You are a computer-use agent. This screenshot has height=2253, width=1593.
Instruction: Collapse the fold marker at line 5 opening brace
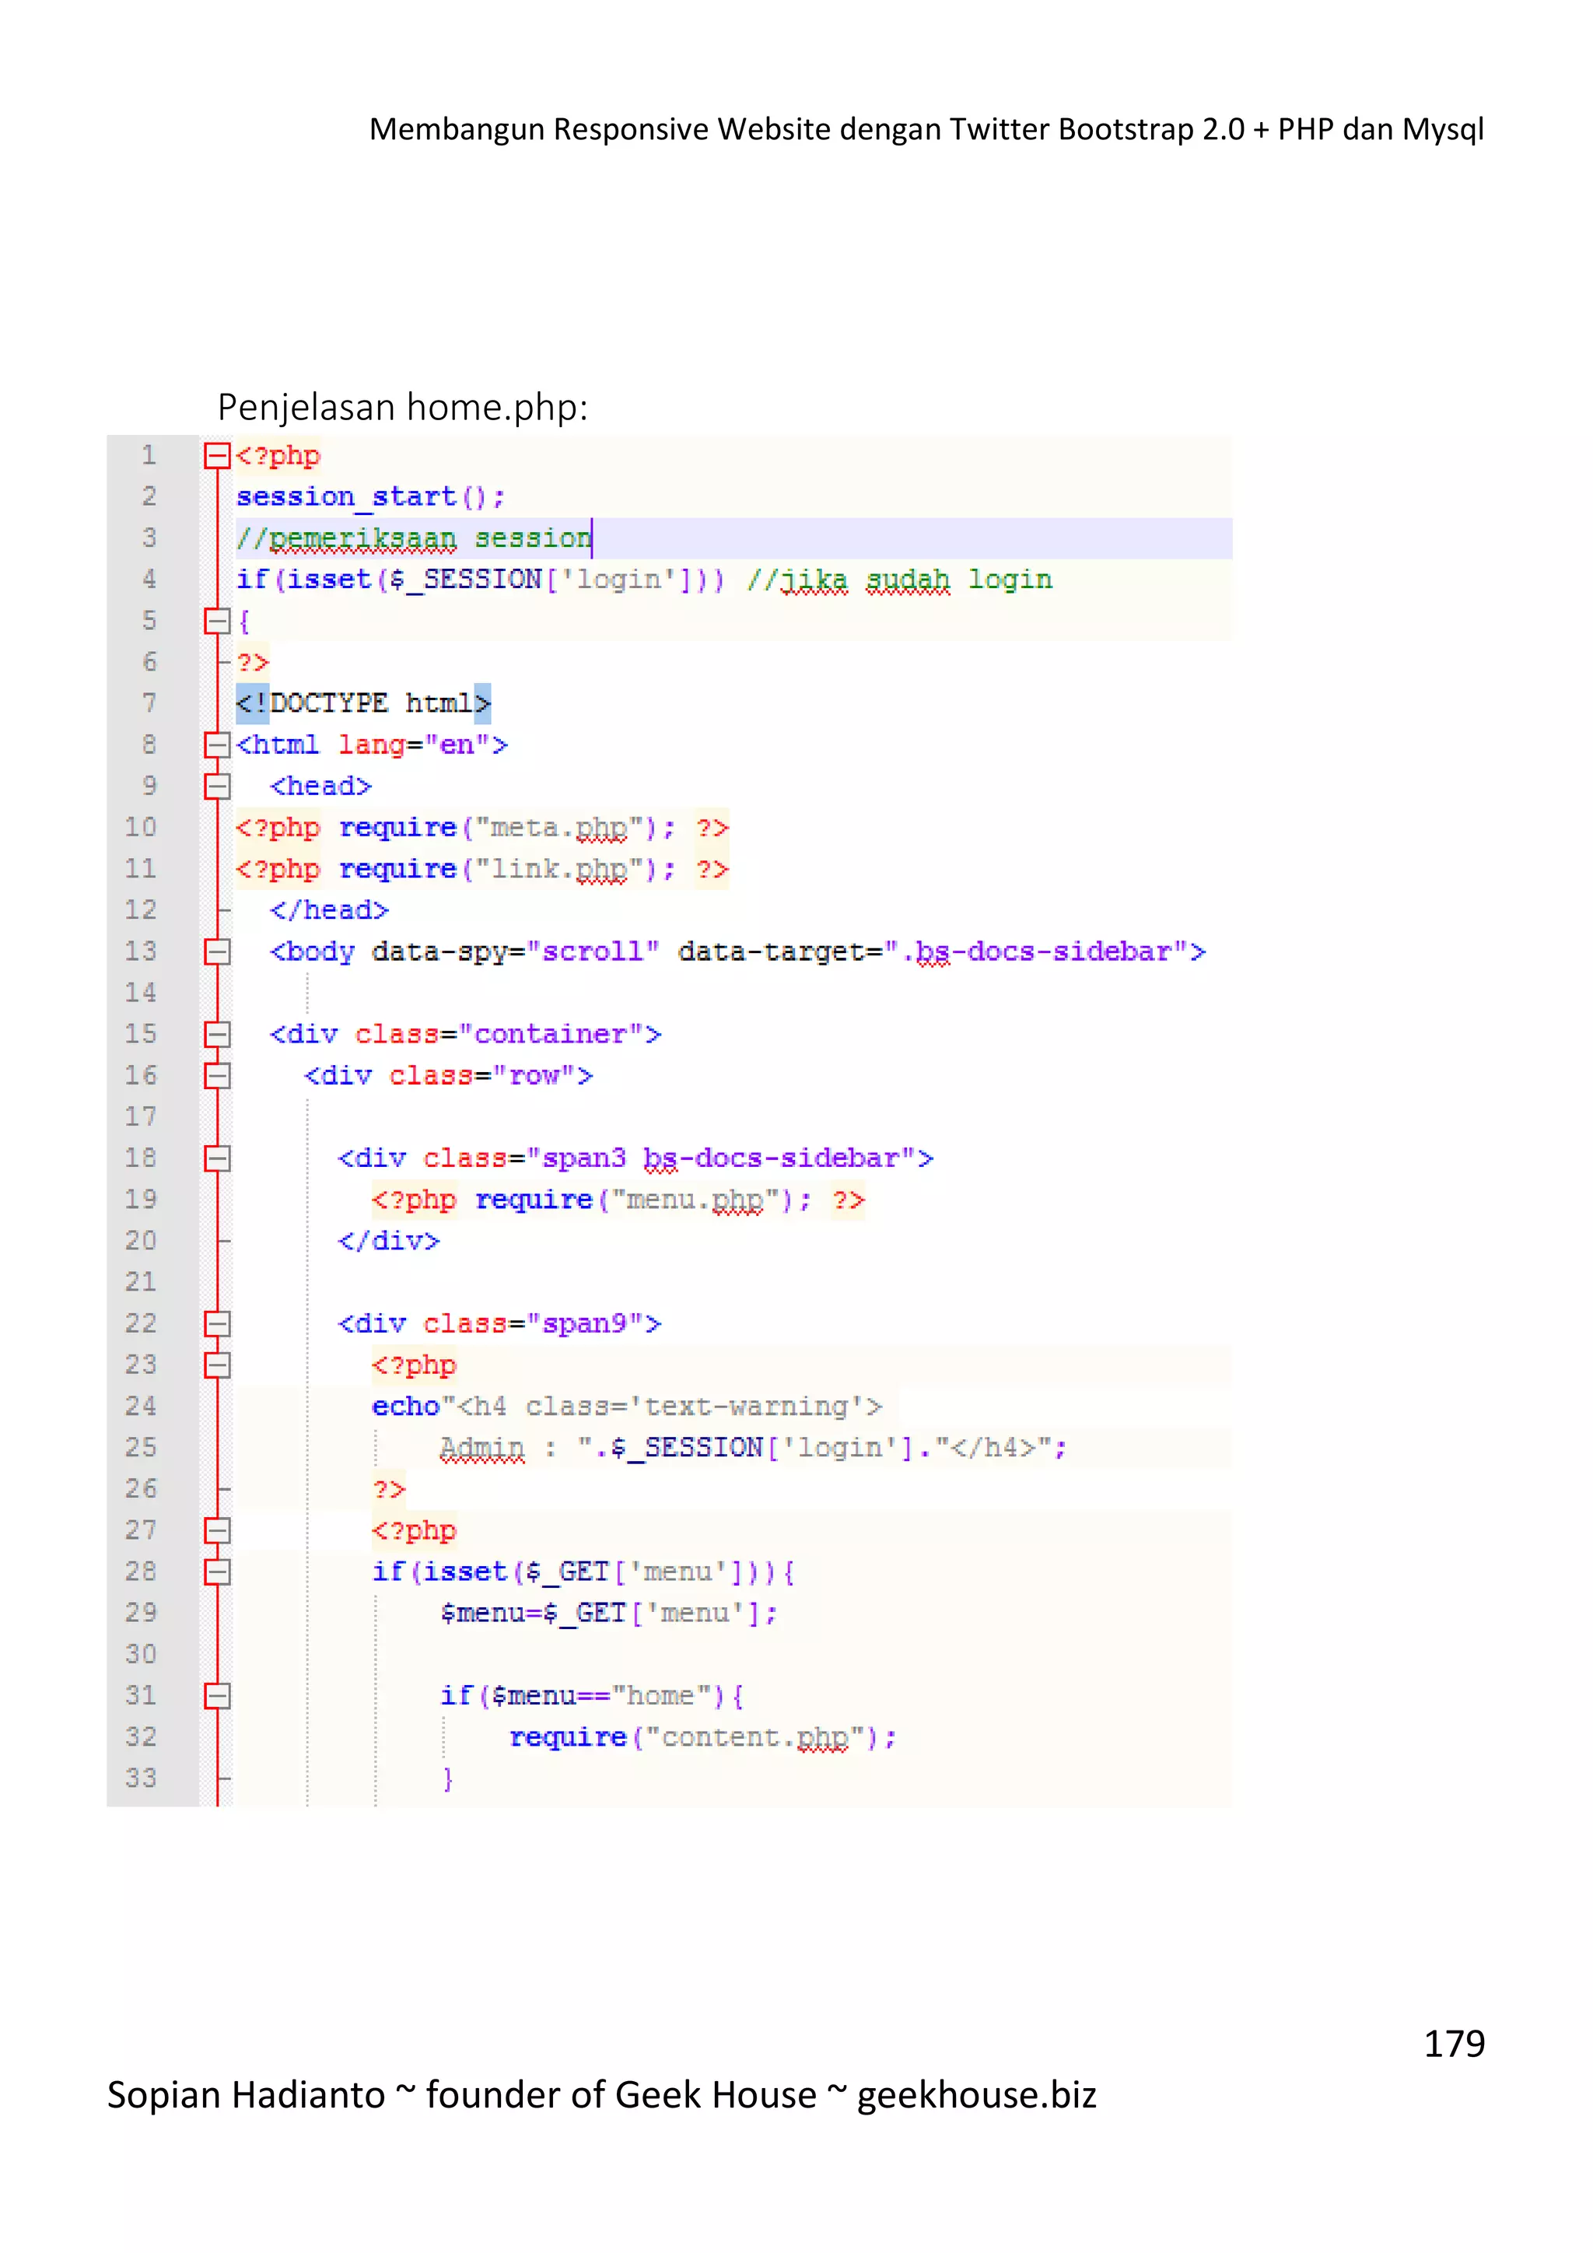click(217, 620)
